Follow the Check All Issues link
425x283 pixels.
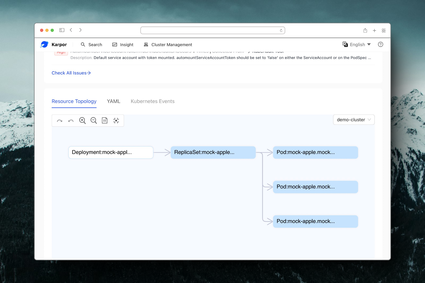[x=71, y=73]
